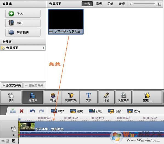Open the 视频效果 video effects section
Viewport: 164px width, 144px height.
(x=71, y=97)
